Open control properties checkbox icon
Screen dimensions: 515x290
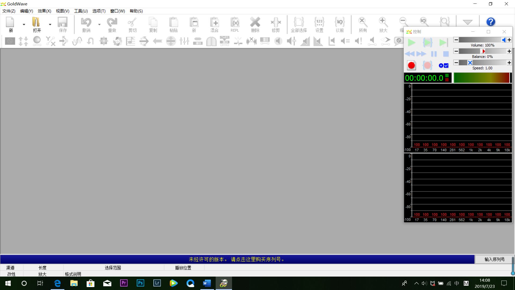(443, 66)
